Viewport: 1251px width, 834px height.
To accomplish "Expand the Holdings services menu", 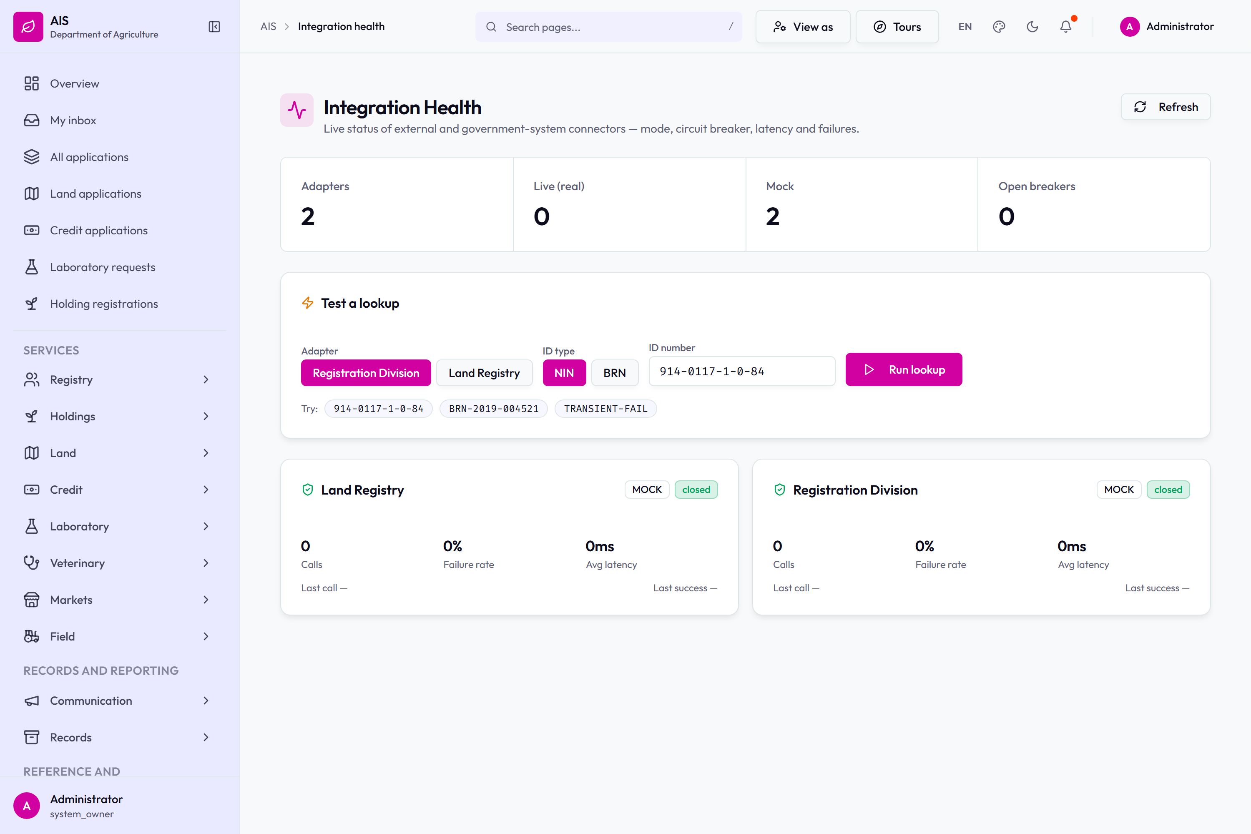I will click(x=119, y=417).
